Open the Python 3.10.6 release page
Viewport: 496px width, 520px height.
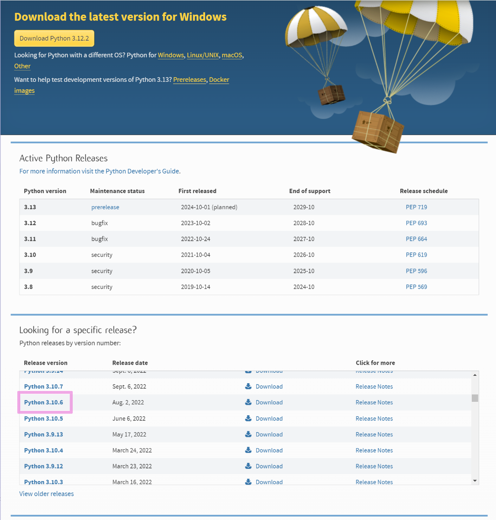(44, 402)
